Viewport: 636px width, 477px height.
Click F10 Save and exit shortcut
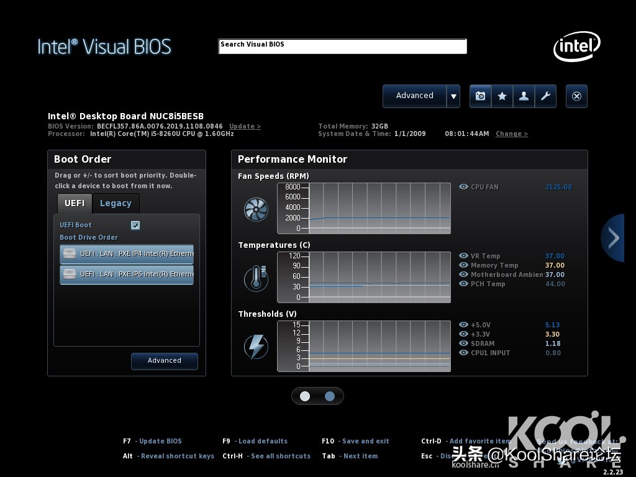tap(355, 442)
